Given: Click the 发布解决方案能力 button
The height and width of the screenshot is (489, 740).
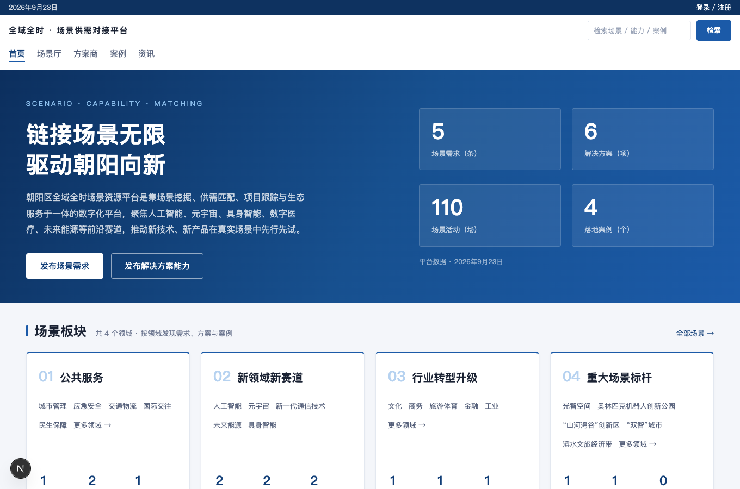Looking at the screenshot, I should pyautogui.click(x=157, y=266).
